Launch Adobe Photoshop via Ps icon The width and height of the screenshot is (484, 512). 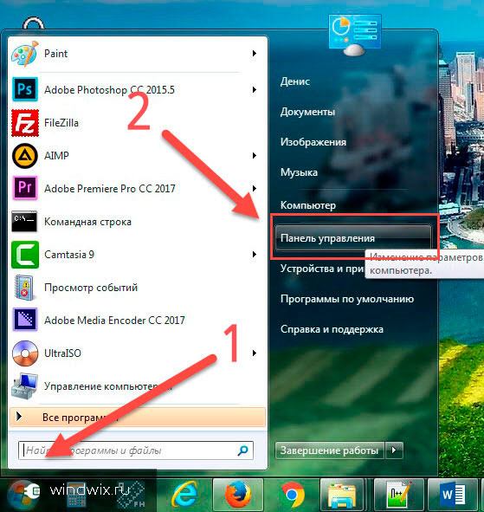[x=25, y=89]
